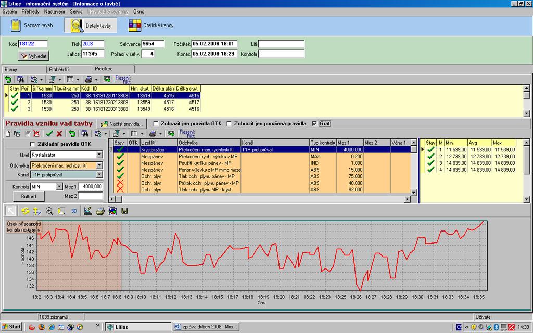The width and height of the screenshot is (533, 333).
Task: Toggle the 3D chart view icon
Action: [74, 211]
